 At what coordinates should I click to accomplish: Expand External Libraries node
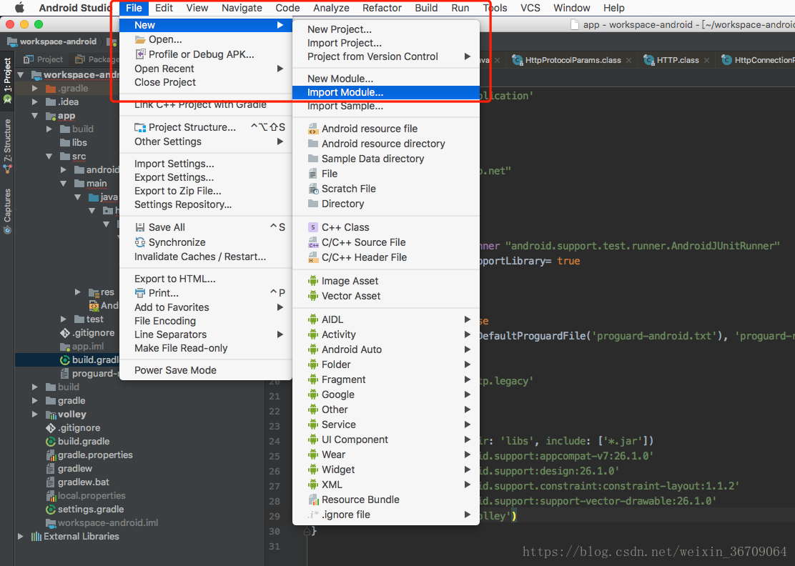click(x=20, y=536)
